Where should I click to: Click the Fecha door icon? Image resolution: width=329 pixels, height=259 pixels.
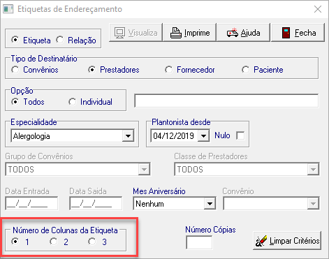[x=286, y=33]
